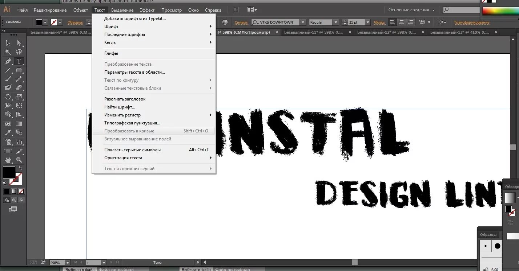Swap fill and stroke colors arrow
The height and width of the screenshot is (271, 519).
click(x=20, y=168)
